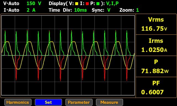Click the green P color swatch
This screenshot has height=106, width=177.
(x=98, y=4)
